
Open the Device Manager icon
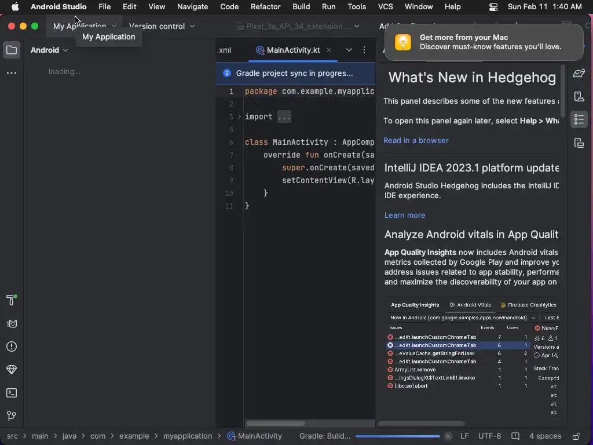coord(579,97)
